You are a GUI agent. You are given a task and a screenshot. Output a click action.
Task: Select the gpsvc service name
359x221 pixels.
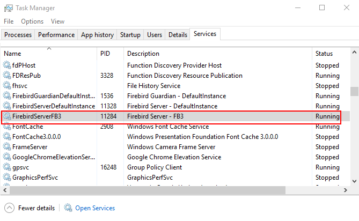click(x=20, y=167)
